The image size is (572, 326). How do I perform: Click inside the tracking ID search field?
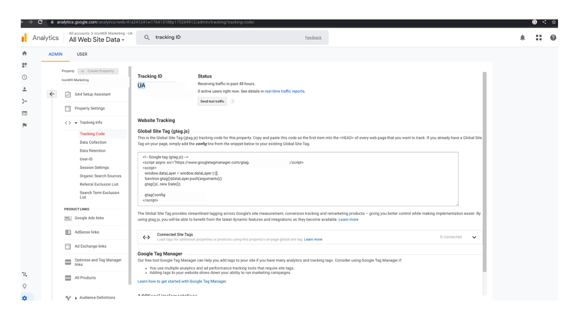pos(195,37)
